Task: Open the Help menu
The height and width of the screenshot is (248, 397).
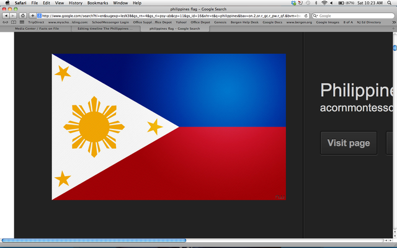Action: click(x=137, y=2)
